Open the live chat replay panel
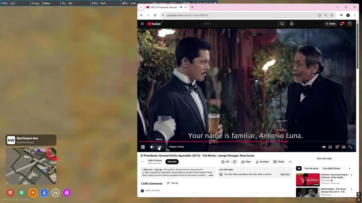The image size is (362, 203). (285, 174)
